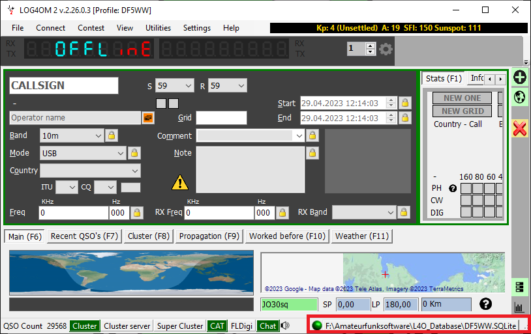This screenshot has height=334, width=531.
Task: Open the Settings menu
Action: [197, 28]
